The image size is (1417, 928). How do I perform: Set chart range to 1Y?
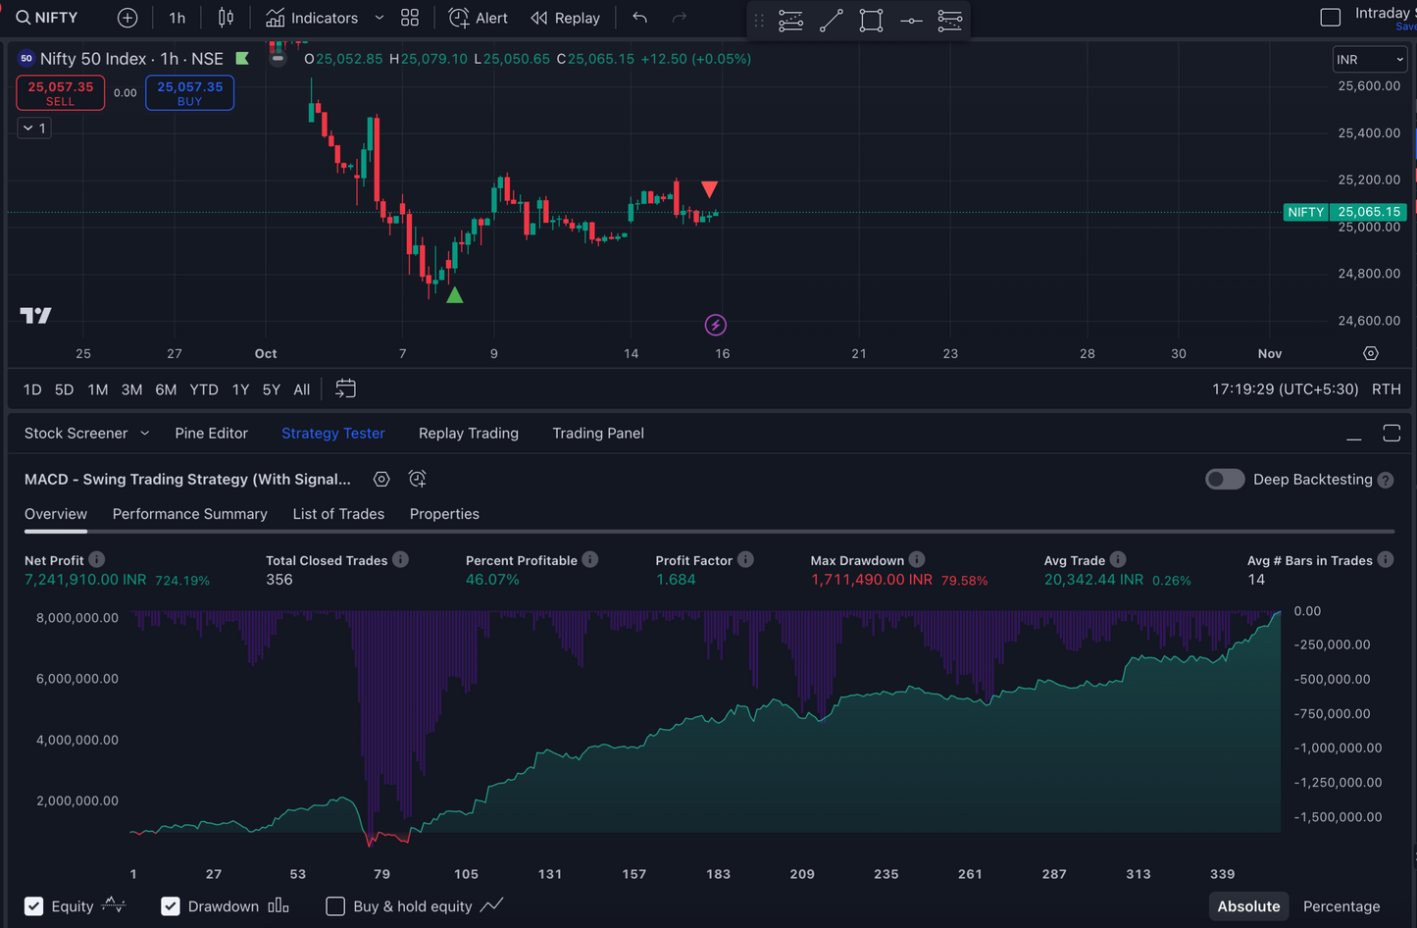[x=240, y=389]
